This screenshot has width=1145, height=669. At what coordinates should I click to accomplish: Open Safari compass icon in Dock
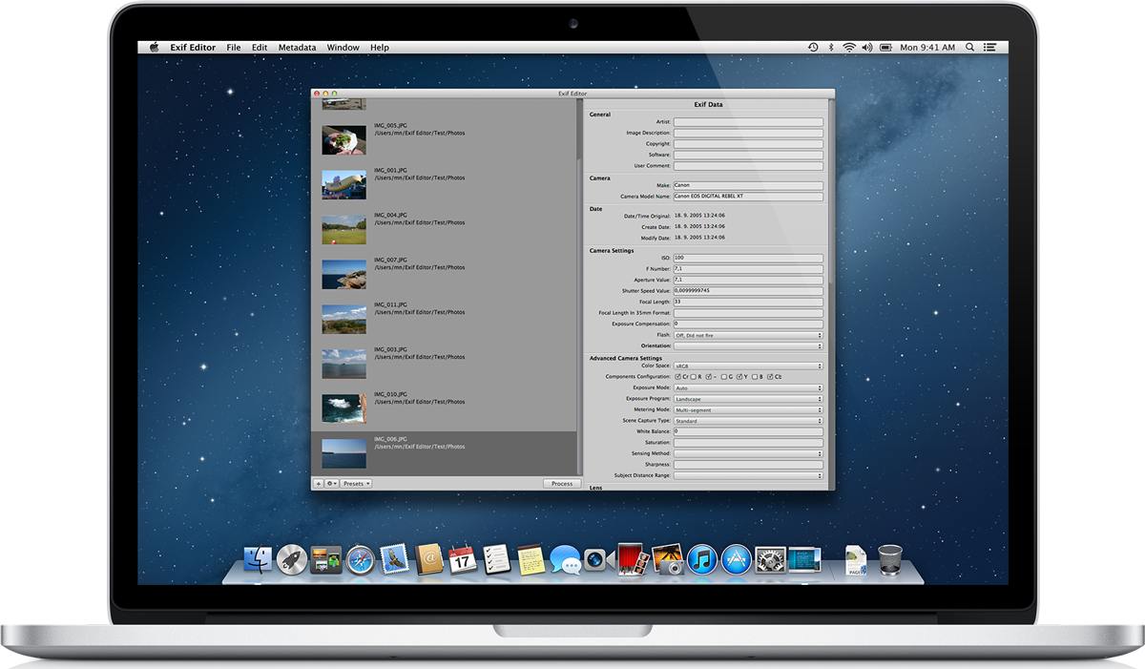[360, 559]
